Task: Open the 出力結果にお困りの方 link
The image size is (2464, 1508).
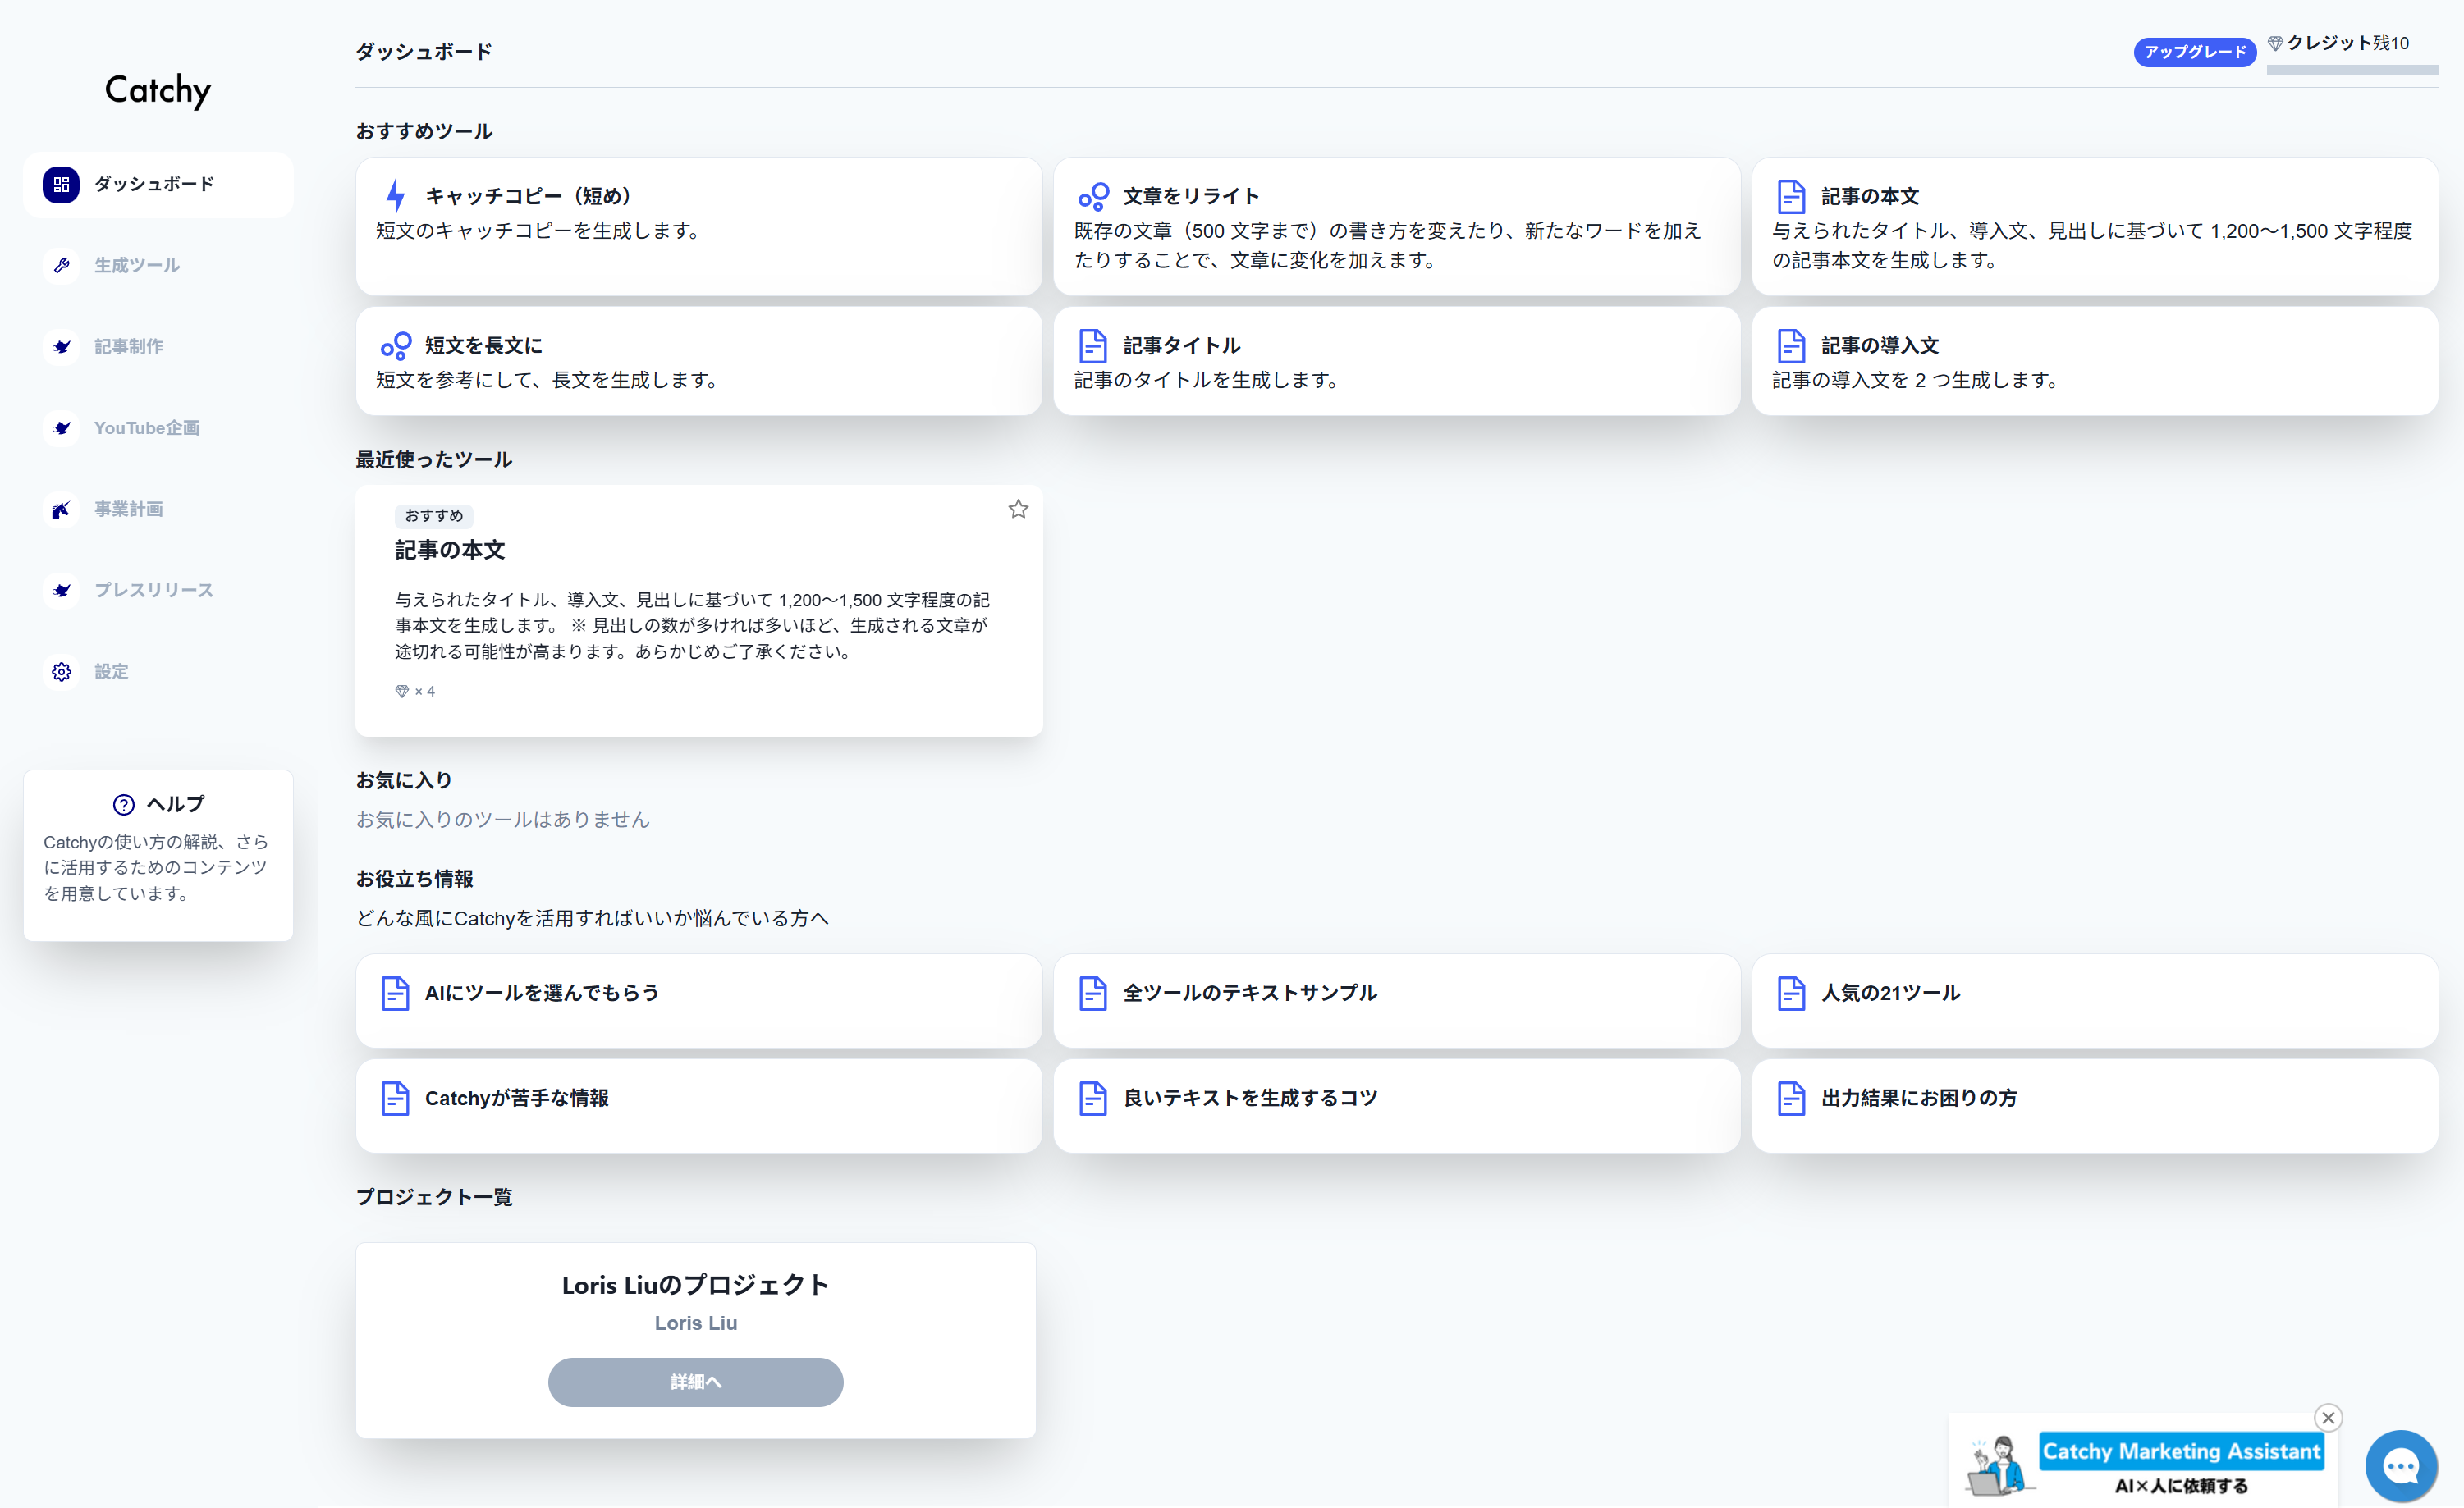Action: coord(2094,1105)
